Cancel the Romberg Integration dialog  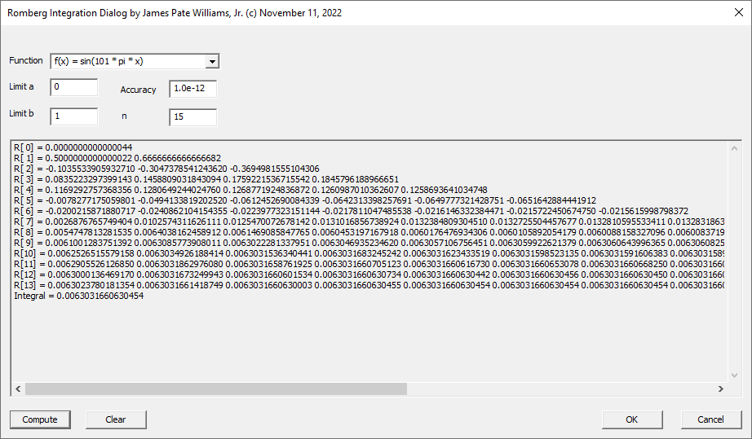click(x=710, y=419)
